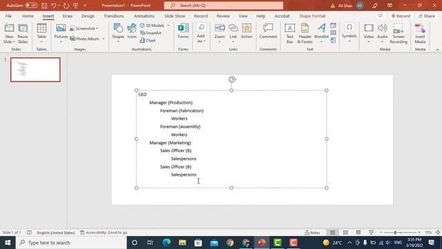The width and height of the screenshot is (442, 249).
Task: Open Accessibility: Good to go status
Action: (104, 232)
